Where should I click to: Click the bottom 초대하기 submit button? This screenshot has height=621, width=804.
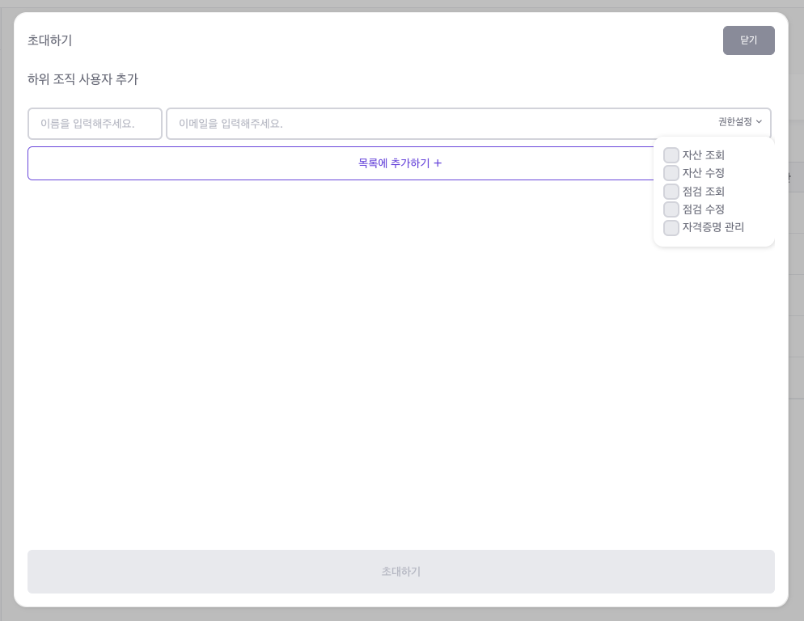(x=401, y=572)
